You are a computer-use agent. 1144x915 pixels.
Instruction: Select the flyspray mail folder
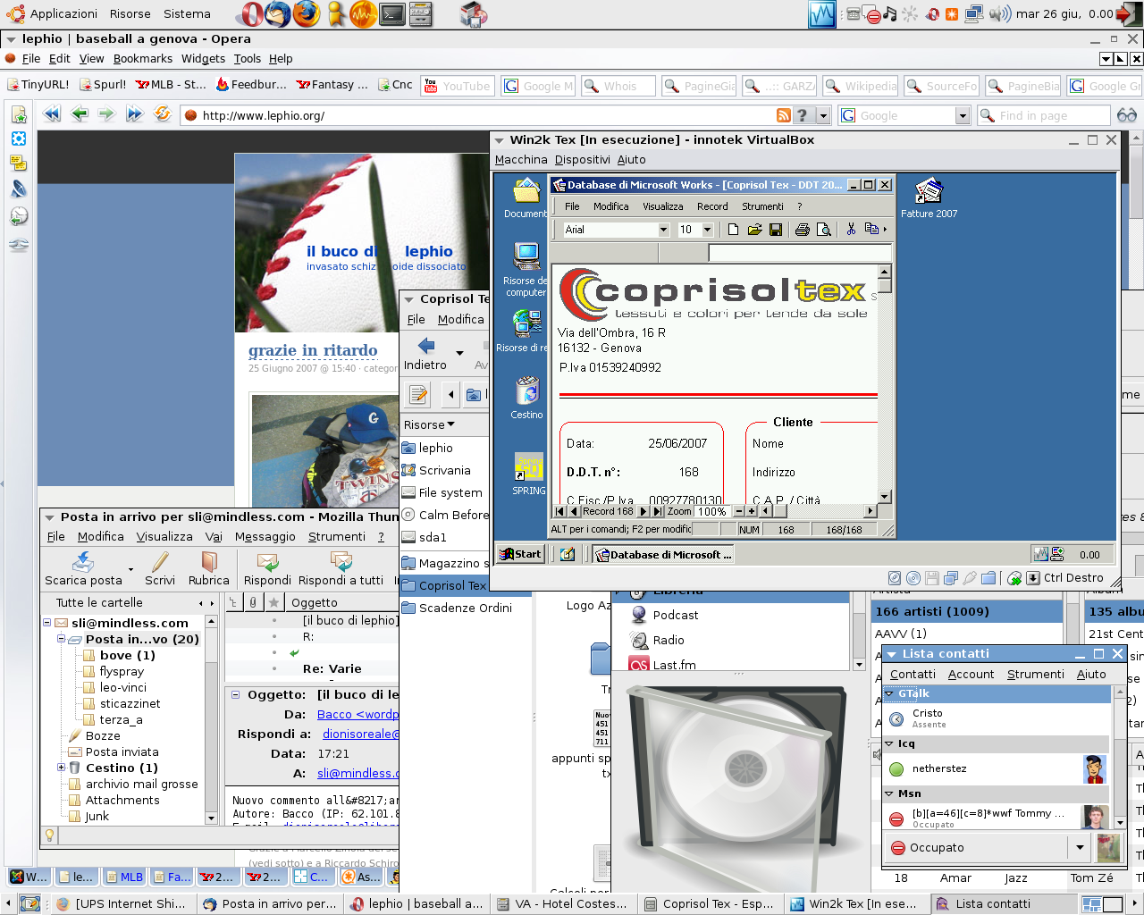[x=122, y=671]
